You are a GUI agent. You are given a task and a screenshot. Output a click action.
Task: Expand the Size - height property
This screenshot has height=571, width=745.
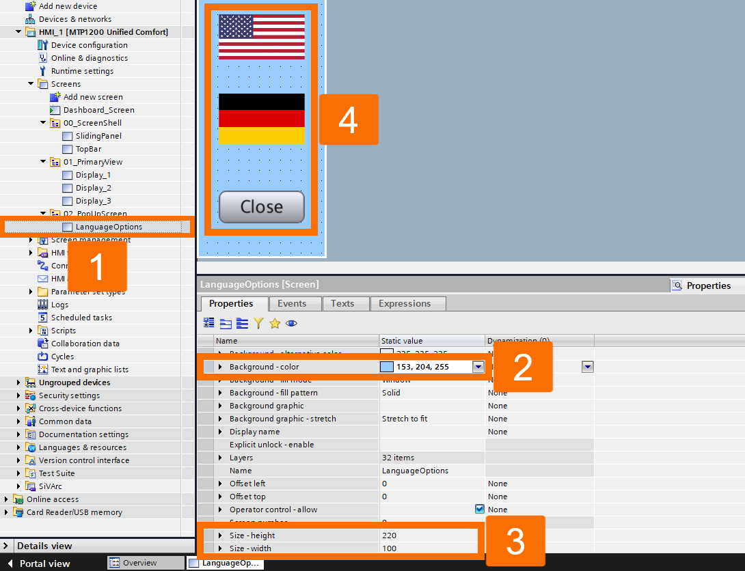pos(220,535)
